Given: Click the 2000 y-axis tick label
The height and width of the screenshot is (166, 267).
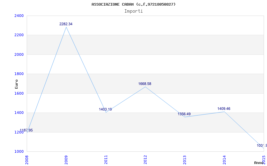Looking at the screenshot, I should click(19, 54).
